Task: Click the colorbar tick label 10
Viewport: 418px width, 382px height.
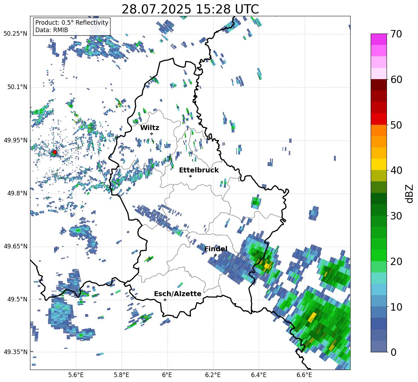Action: (x=396, y=307)
